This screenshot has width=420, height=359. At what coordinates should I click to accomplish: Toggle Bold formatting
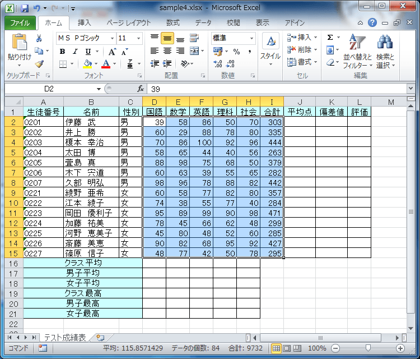click(62, 51)
